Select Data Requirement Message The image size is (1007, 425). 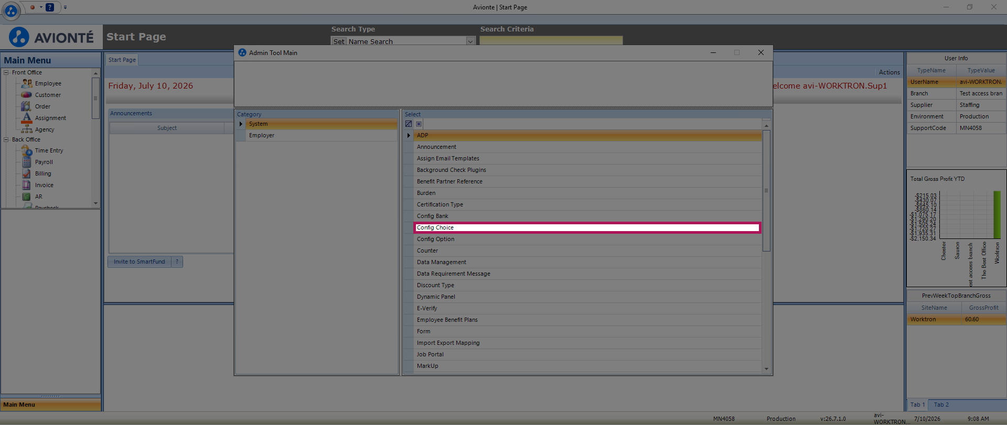tap(587, 274)
